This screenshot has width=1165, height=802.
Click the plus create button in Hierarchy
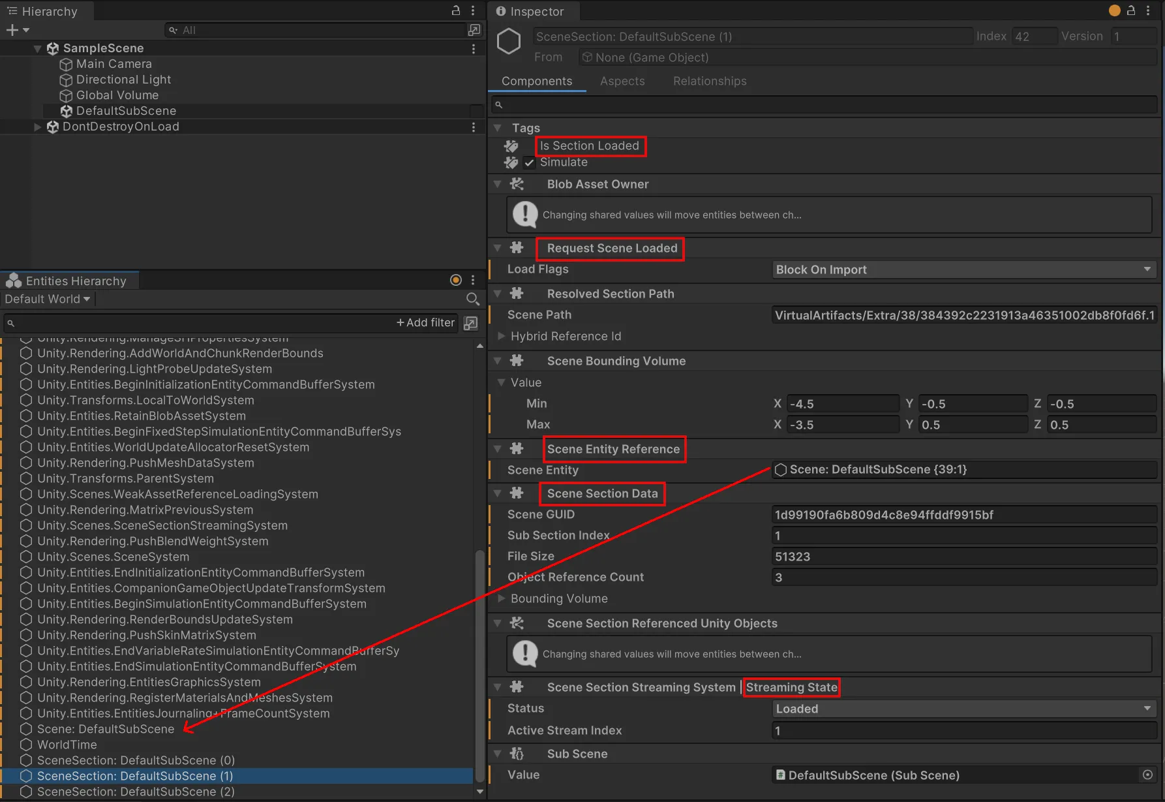point(12,30)
